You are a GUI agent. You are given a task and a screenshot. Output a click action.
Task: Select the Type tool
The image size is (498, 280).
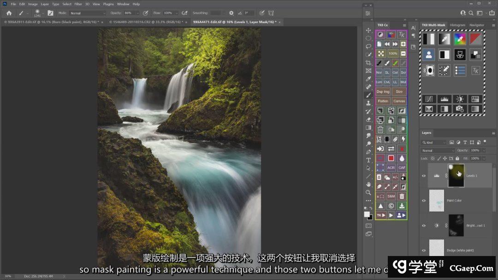click(368, 160)
